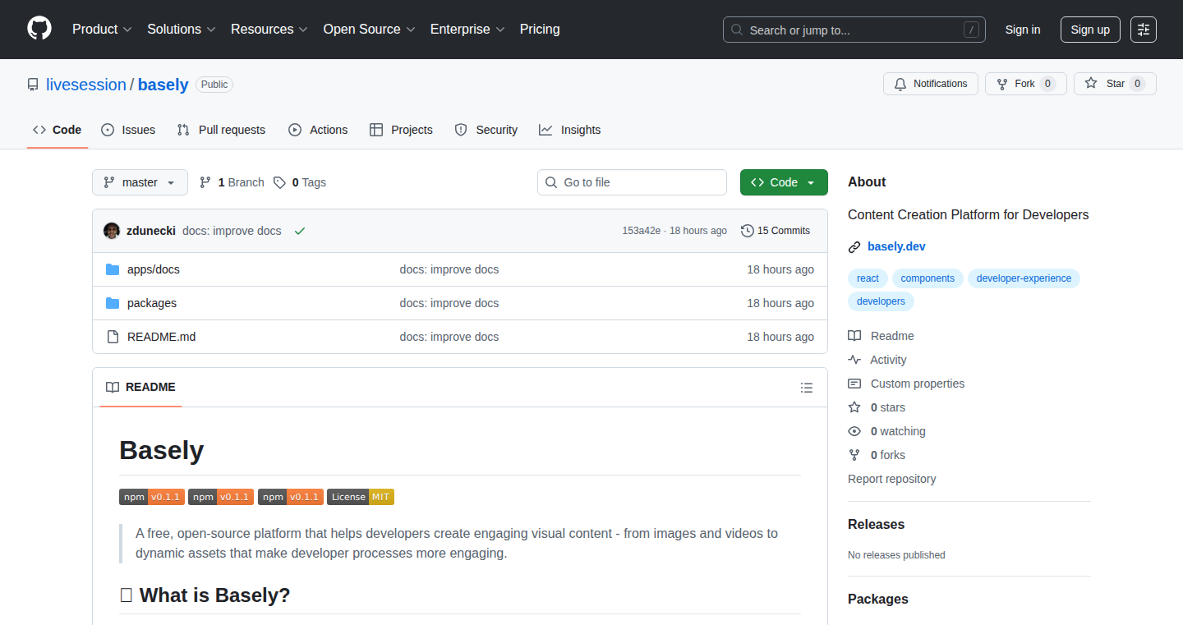
Task: Click the search magnifier icon
Action: click(x=737, y=30)
